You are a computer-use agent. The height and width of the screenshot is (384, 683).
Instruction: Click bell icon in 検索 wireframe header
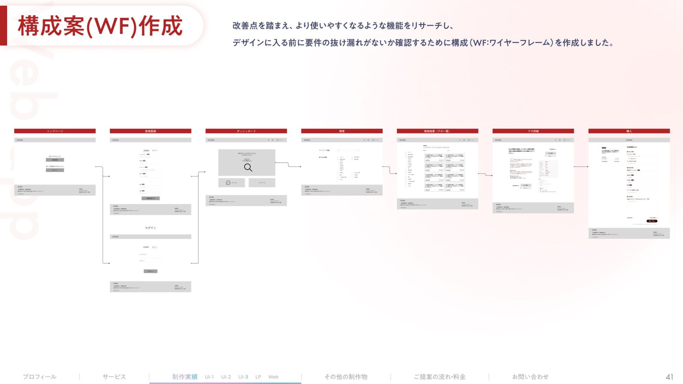(x=369, y=140)
